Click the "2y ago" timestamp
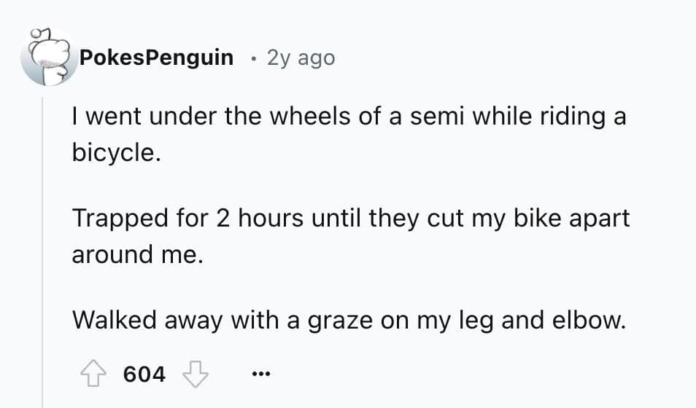 pos(301,58)
